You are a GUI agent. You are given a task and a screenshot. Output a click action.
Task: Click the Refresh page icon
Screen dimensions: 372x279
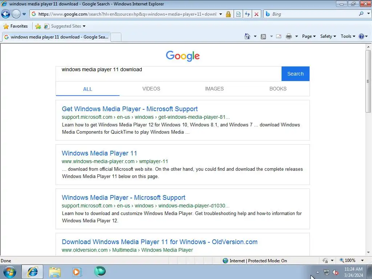click(247, 14)
